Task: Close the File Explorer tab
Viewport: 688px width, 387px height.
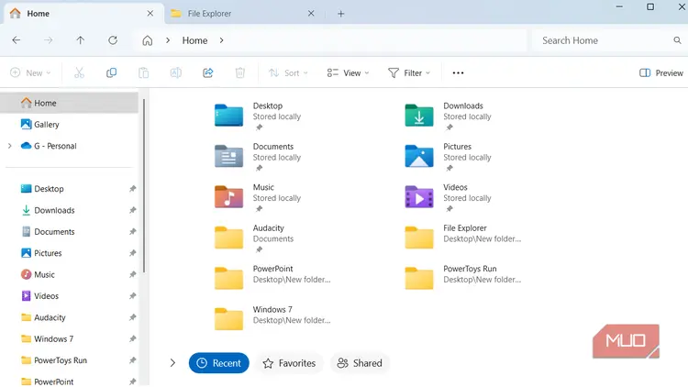Action: point(311,14)
